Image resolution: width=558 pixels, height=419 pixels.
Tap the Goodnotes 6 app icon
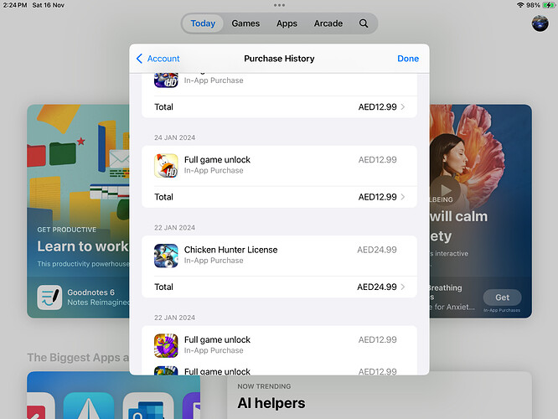49,297
